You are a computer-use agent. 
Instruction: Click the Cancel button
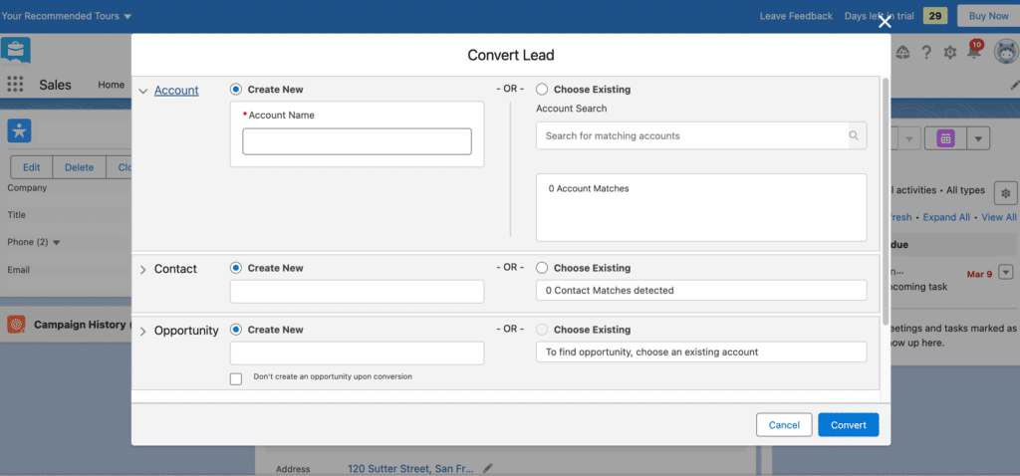click(784, 425)
